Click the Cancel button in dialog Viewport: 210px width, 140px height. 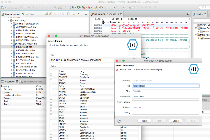[x=176, y=121]
